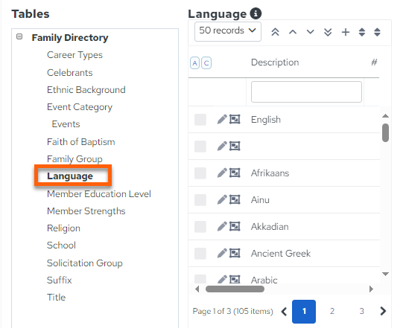
Task: Click the 'A' column header badge
Action: coord(194,62)
